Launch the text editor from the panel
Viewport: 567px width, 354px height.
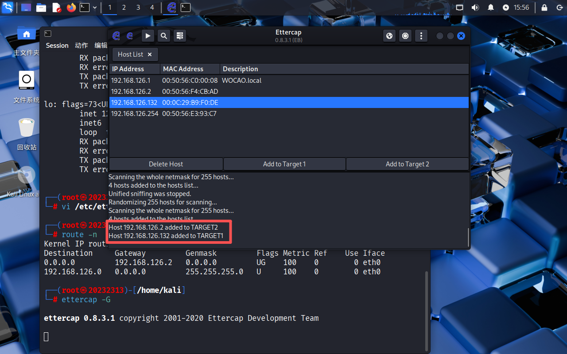pyautogui.click(x=56, y=8)
